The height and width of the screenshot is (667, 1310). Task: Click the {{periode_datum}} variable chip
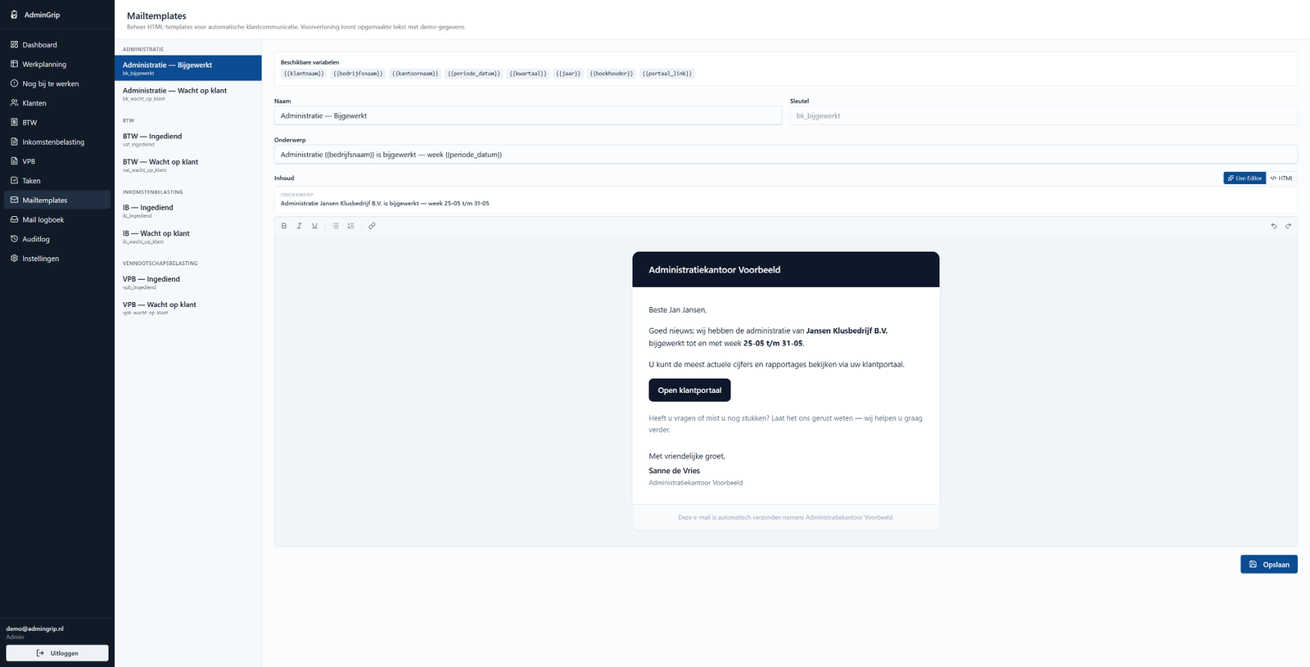473,74
